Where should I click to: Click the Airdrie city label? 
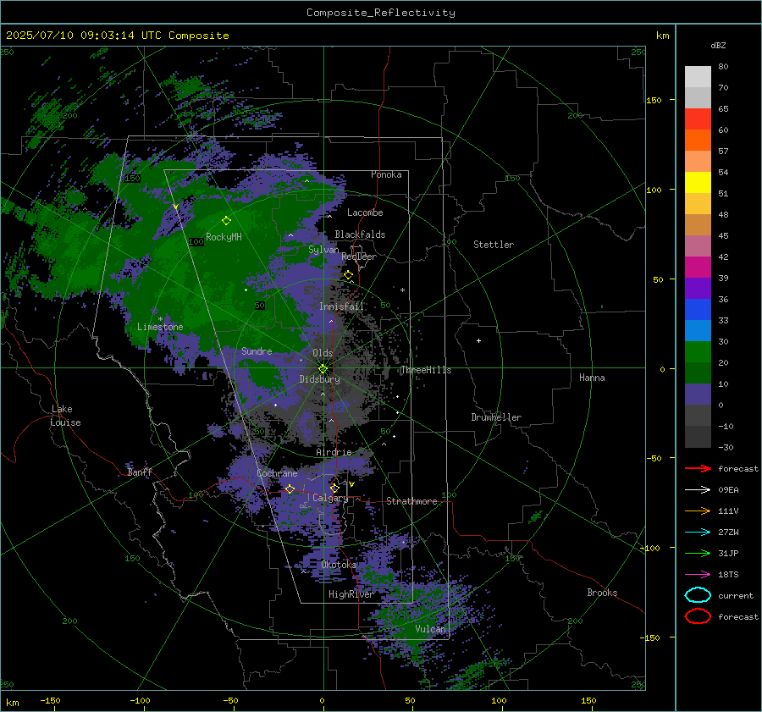(x=334, y=452)
